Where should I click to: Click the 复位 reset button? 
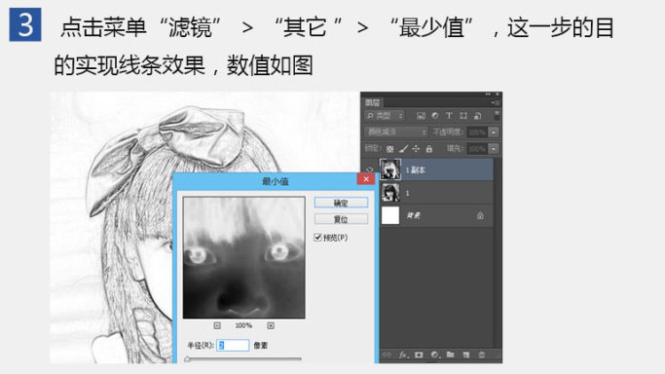coord(341,219)
